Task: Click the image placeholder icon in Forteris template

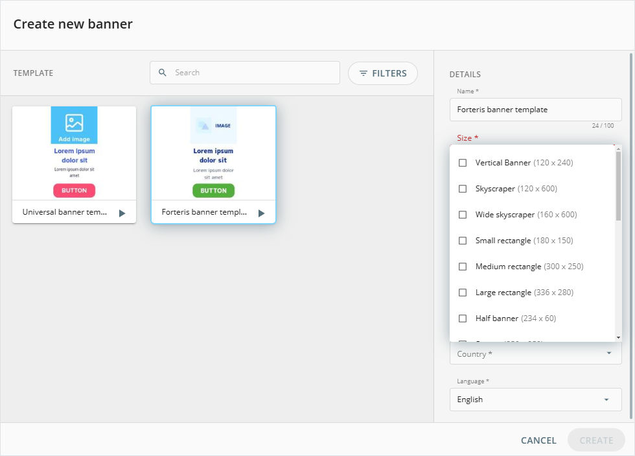Action: tap(204, 126)
